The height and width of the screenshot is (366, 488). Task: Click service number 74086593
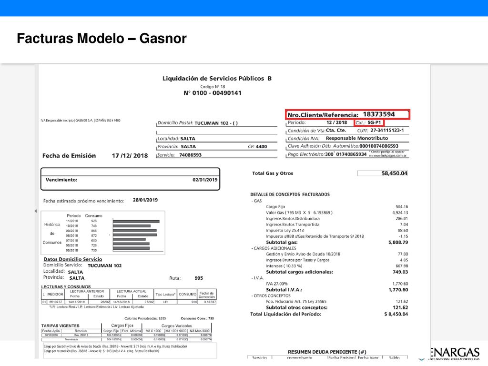(x=190, y=155)
